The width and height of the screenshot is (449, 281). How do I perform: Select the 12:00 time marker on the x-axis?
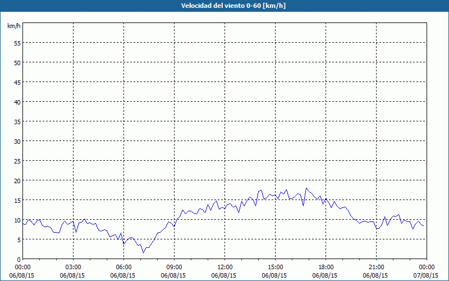(x=224, y=267)
